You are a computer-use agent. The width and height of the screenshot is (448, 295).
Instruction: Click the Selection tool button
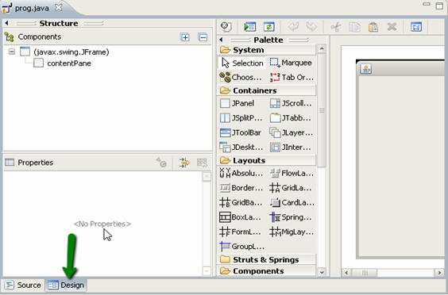(242, 63)
